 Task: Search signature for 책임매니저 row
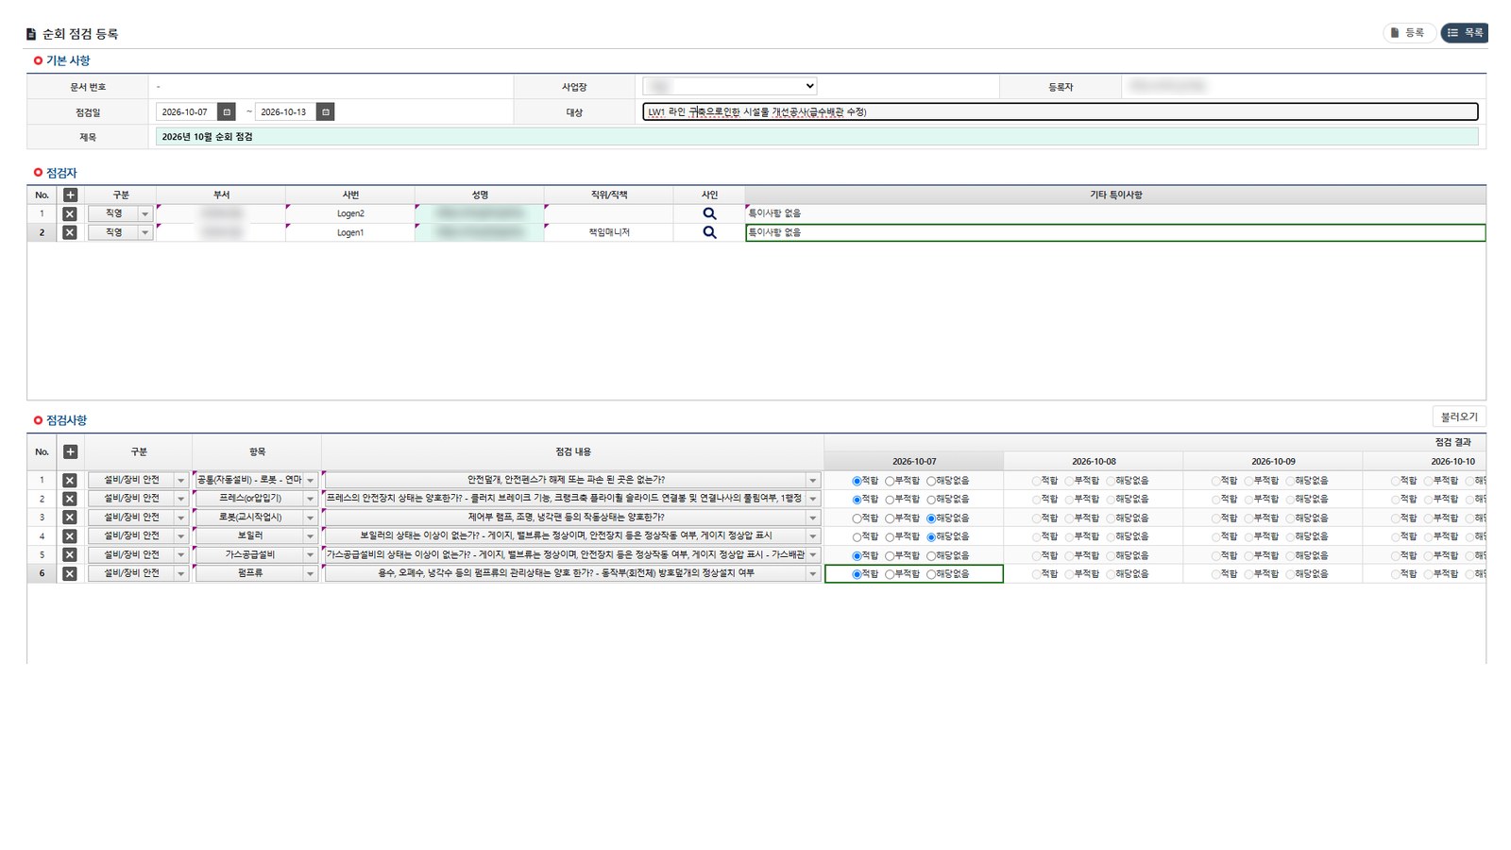tap(709, 232)
